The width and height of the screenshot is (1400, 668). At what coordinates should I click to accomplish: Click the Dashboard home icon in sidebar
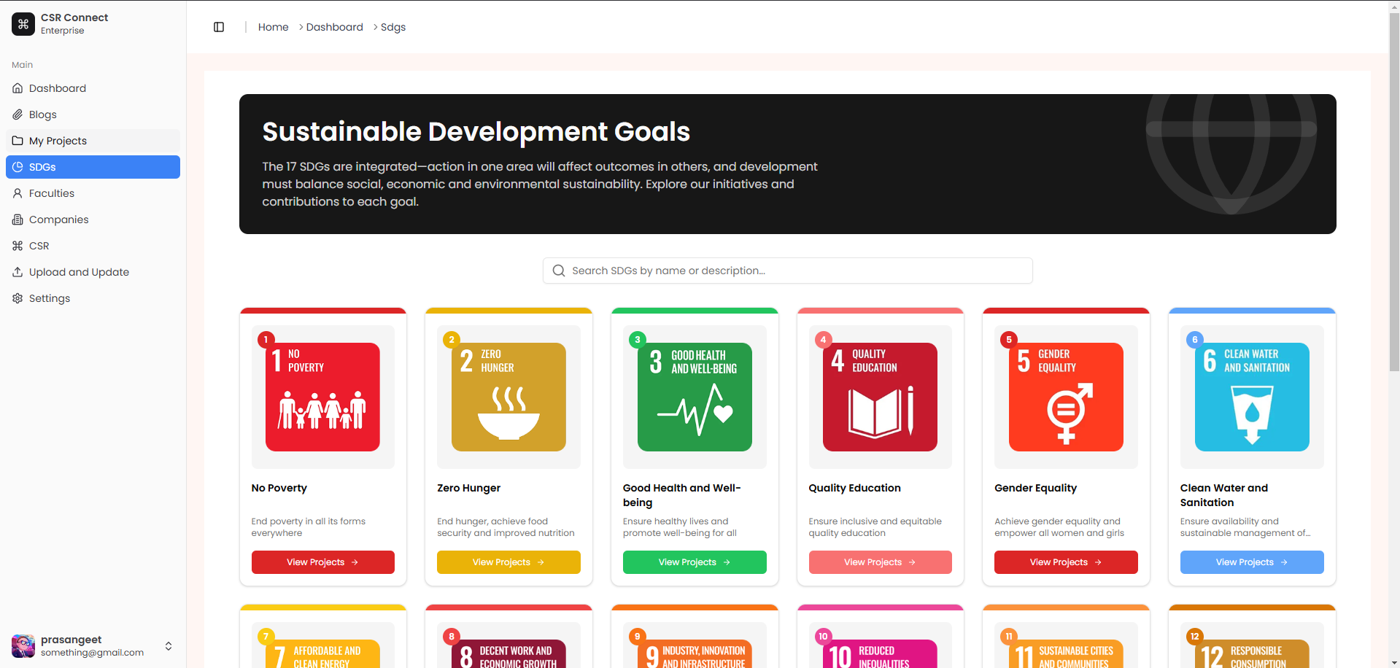pyautogui.click(x=18, y=88)
